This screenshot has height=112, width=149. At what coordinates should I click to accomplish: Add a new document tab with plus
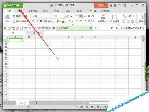[x=95, y=28]
